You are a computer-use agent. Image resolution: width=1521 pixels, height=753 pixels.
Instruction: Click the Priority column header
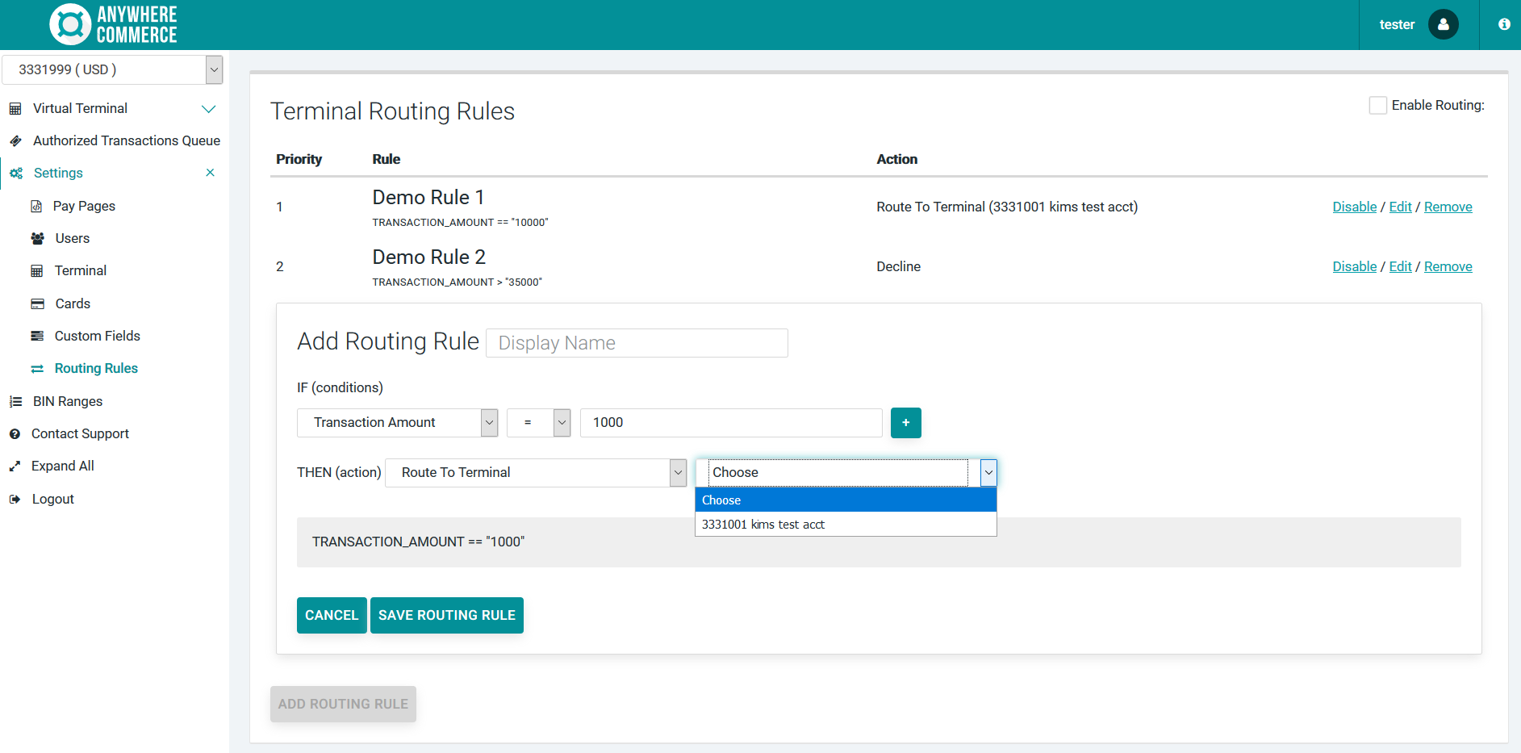point(299,160)
